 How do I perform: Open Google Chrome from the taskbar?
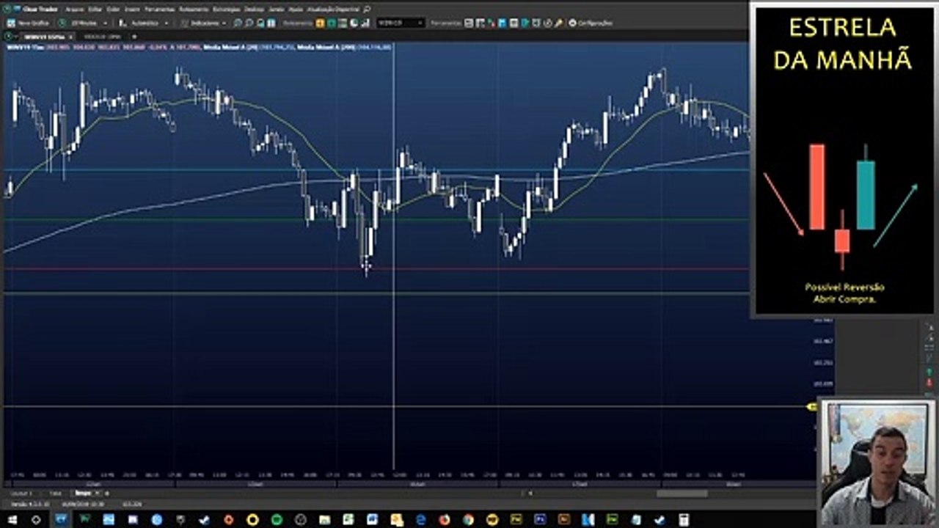468,520
